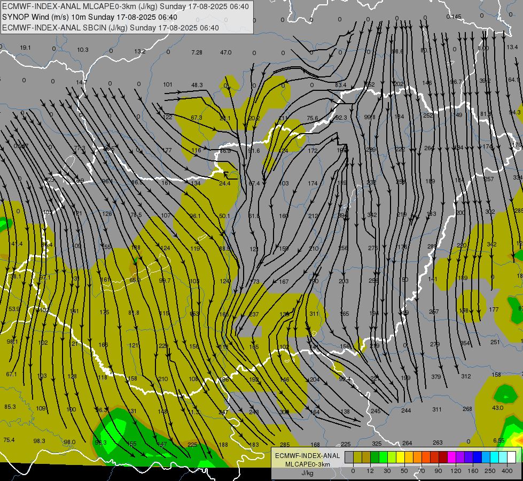Select the red swatch left of the 90 tick
This screenshot has width=523, height=481.
click(x=435, y=457)
